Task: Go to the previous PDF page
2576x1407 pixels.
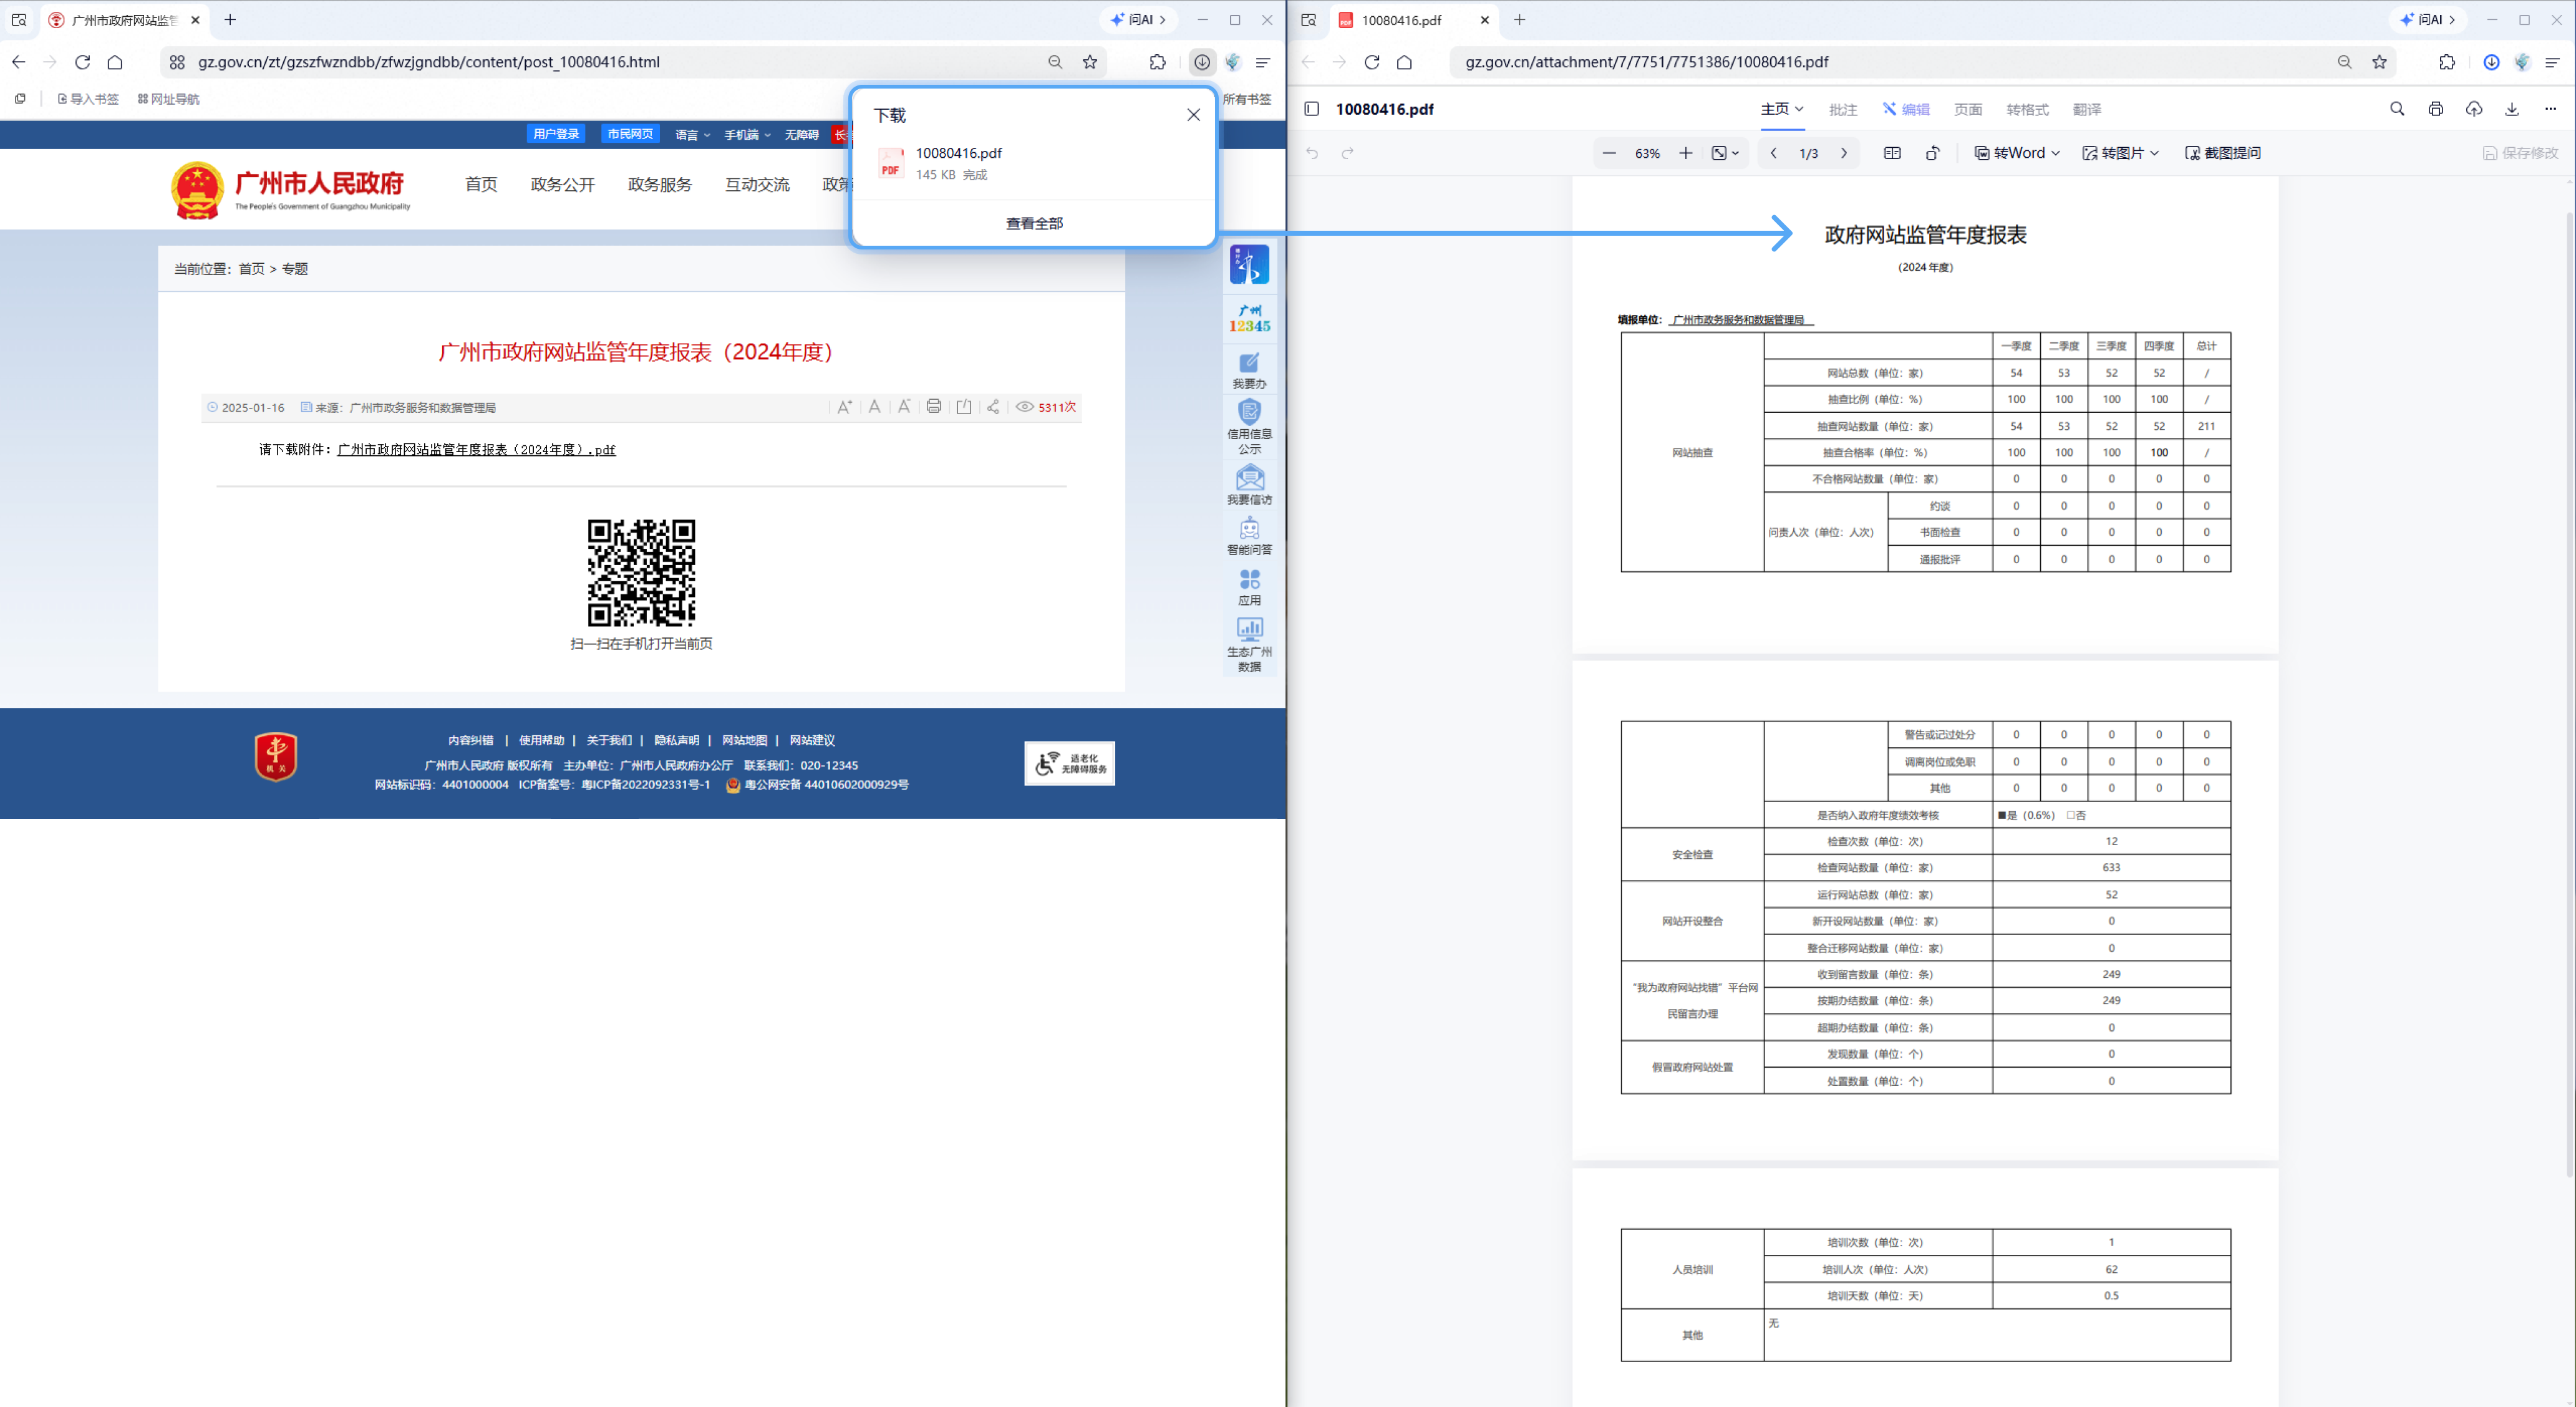Action: pos(1773,153)
